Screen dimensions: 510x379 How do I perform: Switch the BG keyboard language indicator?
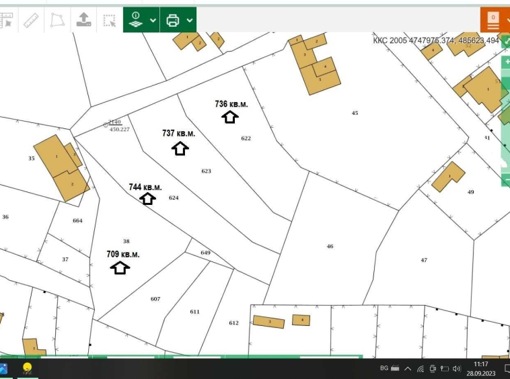tap(384, 368)
